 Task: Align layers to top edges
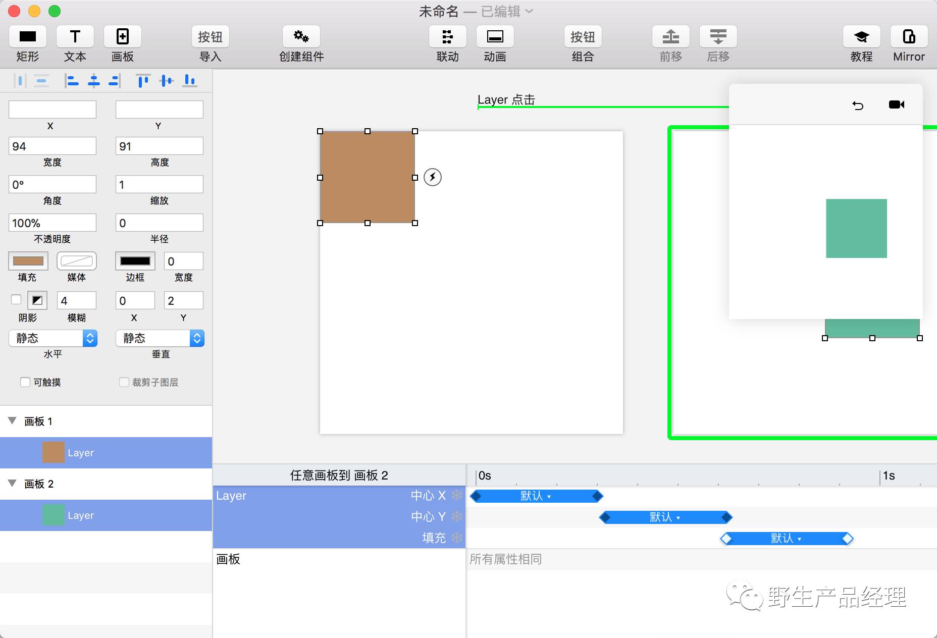tap(143, 80)
